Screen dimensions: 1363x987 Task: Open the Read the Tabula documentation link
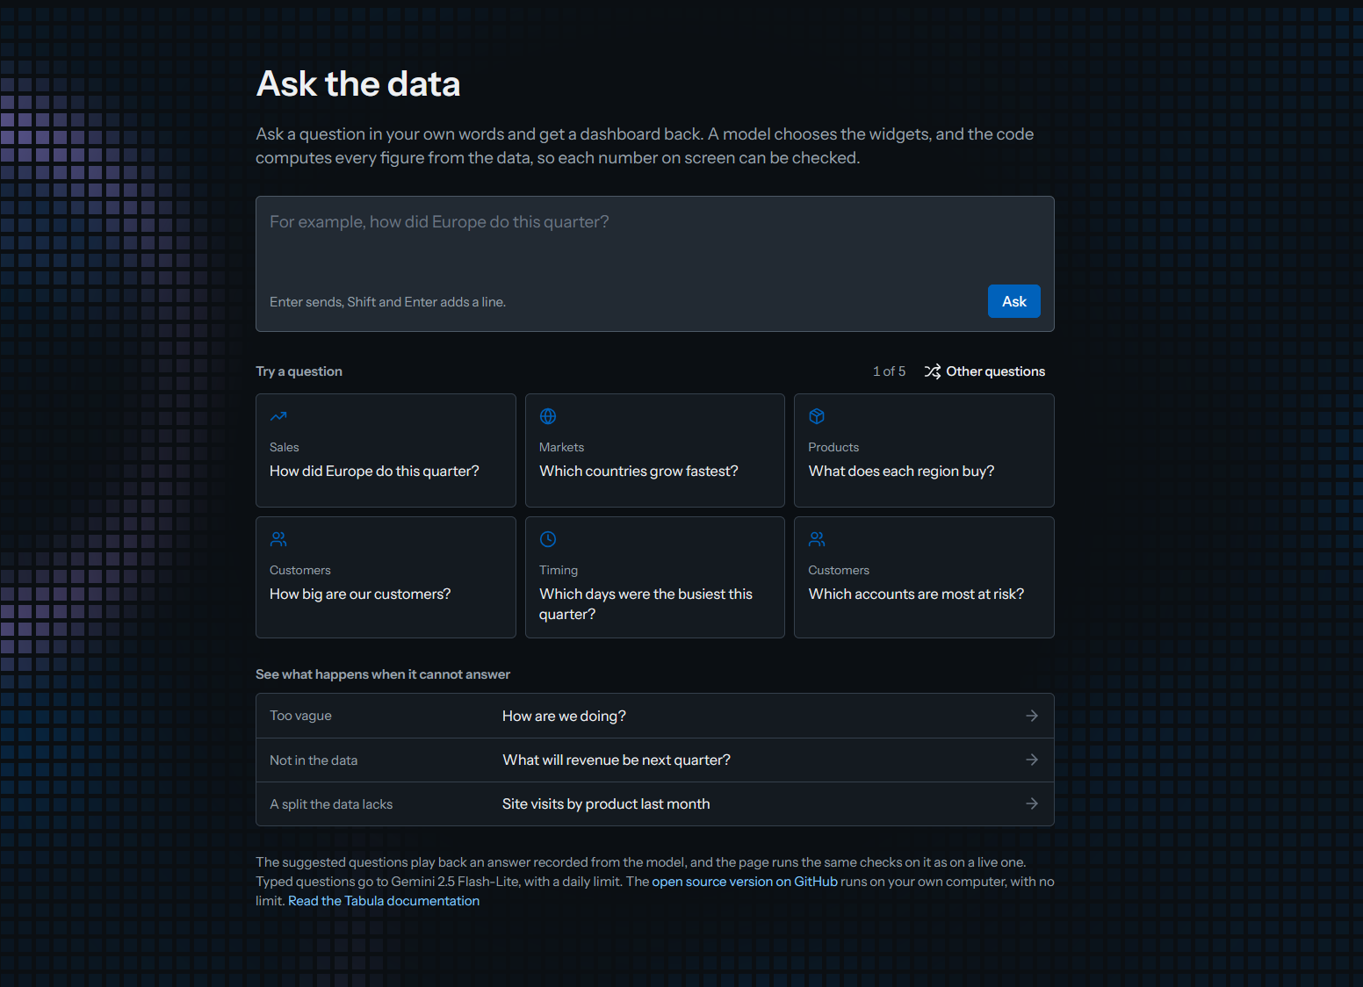[x=384, y=901]
